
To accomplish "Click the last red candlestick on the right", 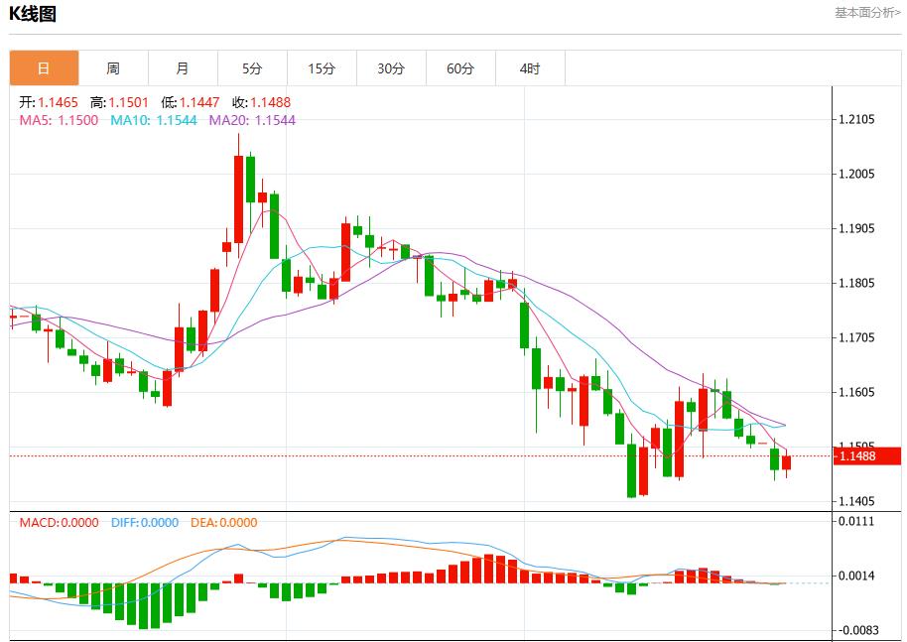I will click(x=787, y=462).
